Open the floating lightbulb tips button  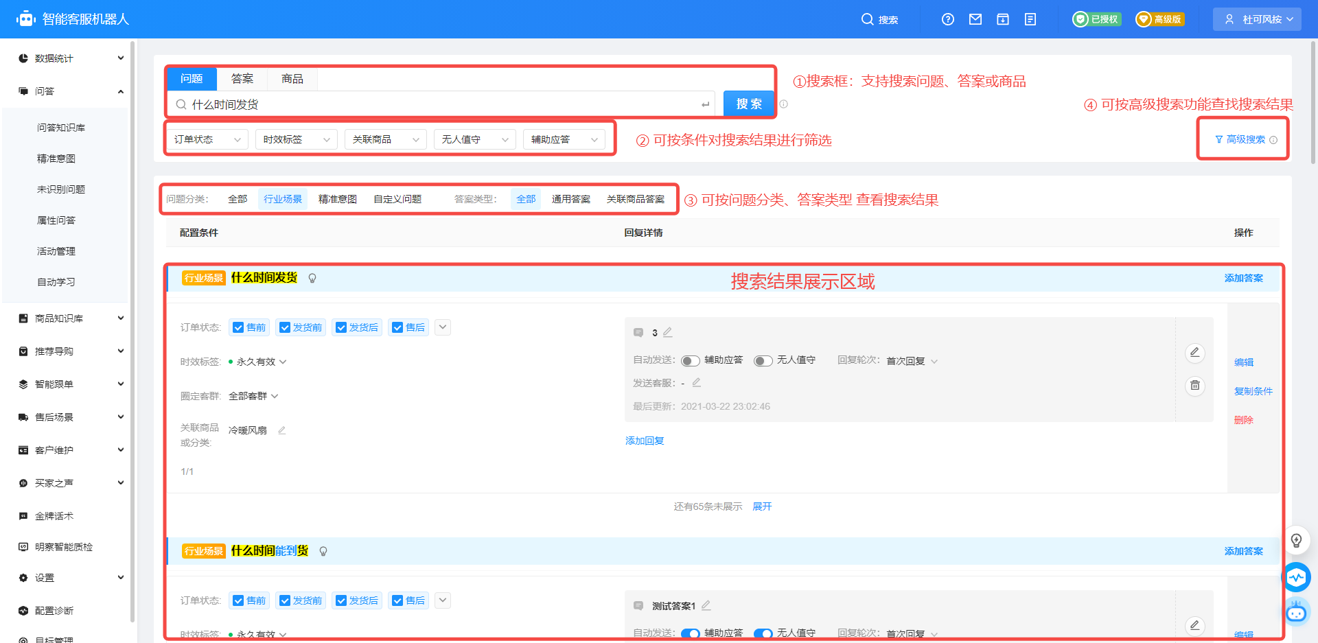tap(1296, 541)
